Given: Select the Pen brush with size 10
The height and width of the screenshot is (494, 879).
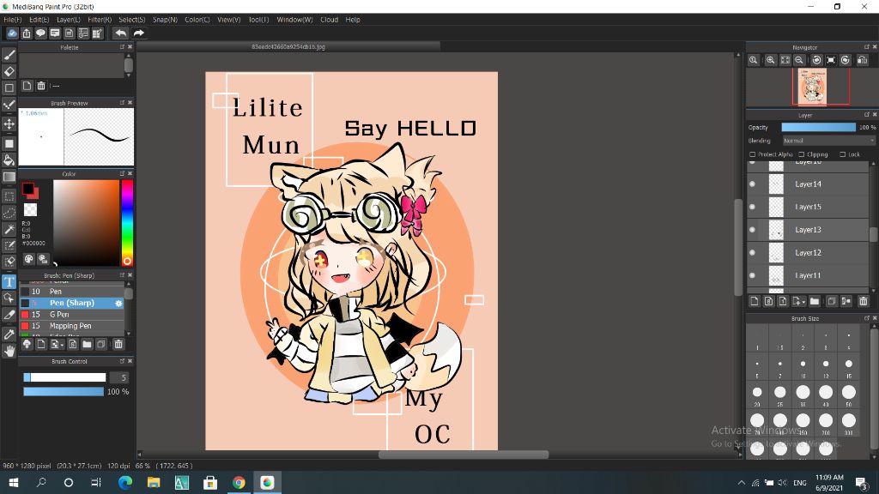Looking at the screenshot, I should point(72,292).
